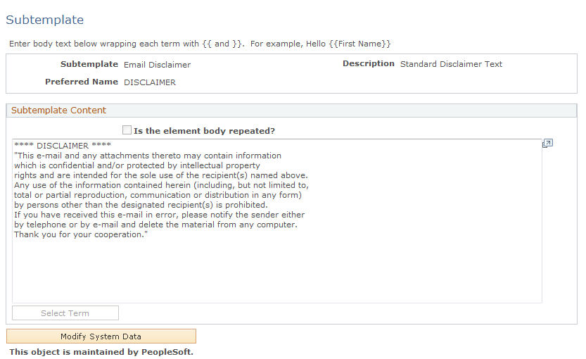Select the Subtemplate Content section header
The image size is (586, 359).
(59, 111)
